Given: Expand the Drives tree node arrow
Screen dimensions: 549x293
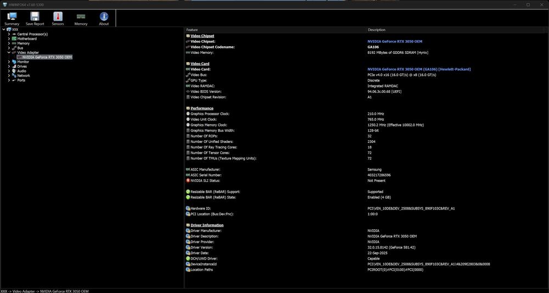Looking at the screenshot, I should 9,66.
